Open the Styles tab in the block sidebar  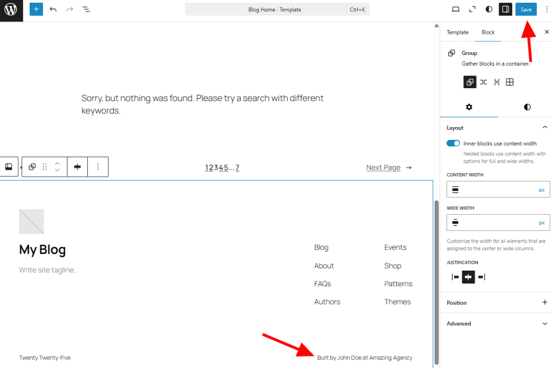pos(527,107)
